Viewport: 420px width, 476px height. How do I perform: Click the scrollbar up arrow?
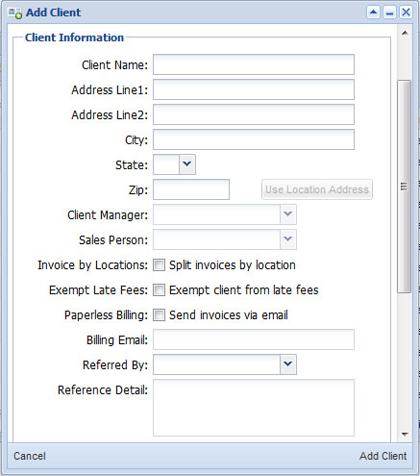[x=405, y=33]
